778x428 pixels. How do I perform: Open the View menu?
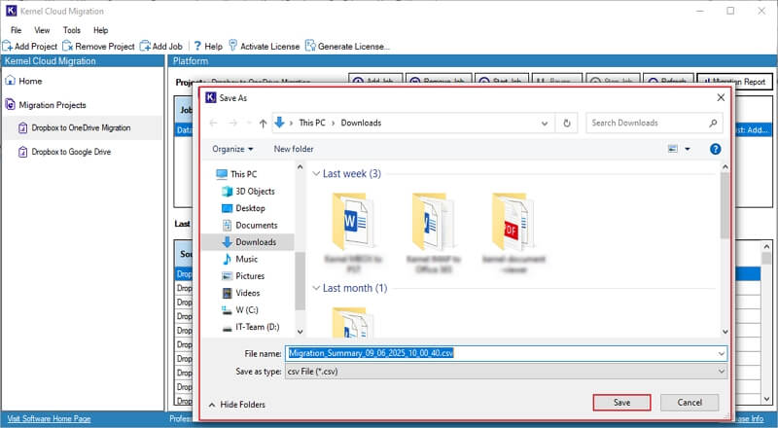point(42,30)
